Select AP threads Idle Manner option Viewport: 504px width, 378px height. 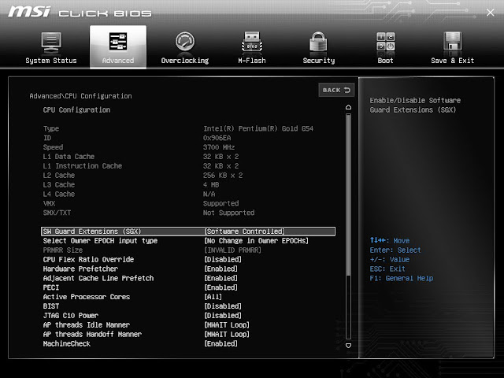(x=87, y=324)
